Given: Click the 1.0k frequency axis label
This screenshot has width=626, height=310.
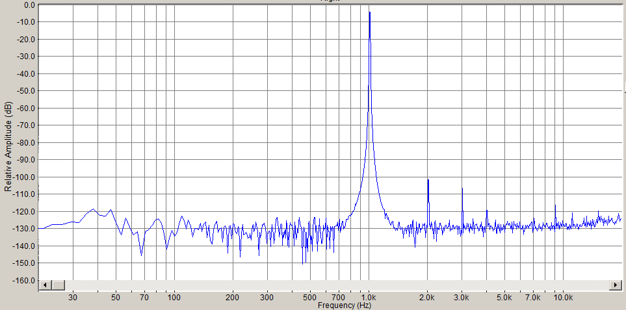Looking at the screenshot, I should pos(369,297).
